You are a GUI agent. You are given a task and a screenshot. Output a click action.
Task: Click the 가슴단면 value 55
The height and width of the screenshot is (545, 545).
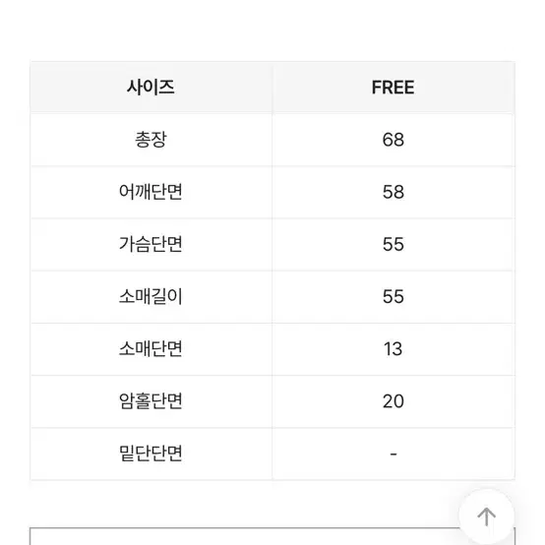tap(394, 244)
